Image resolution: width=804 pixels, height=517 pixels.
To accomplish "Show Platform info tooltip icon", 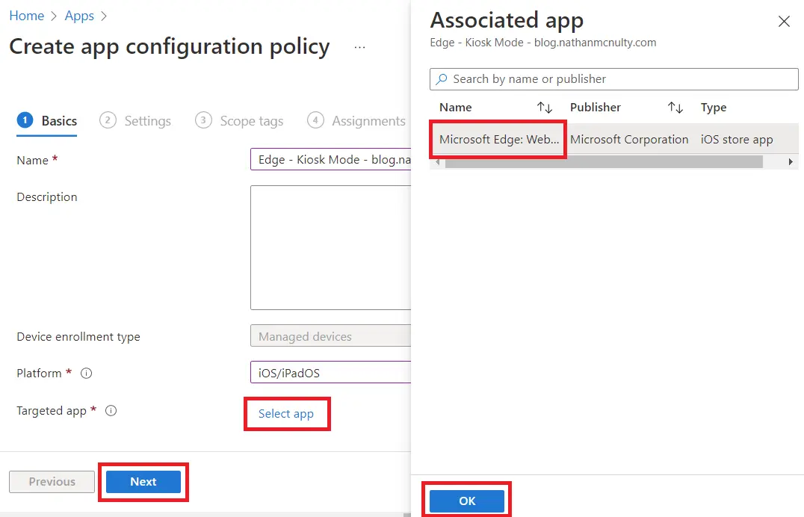I will click(86, 374).
